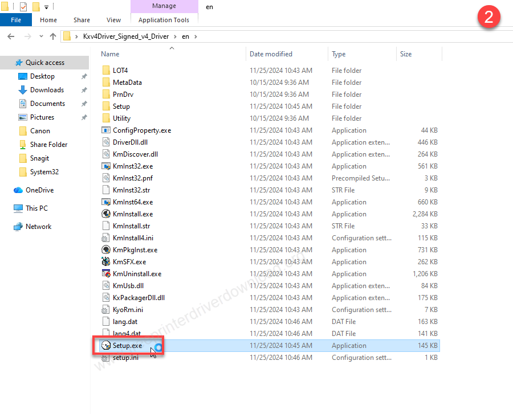Select the KmUninstall.exe application icon

point(105,274)
